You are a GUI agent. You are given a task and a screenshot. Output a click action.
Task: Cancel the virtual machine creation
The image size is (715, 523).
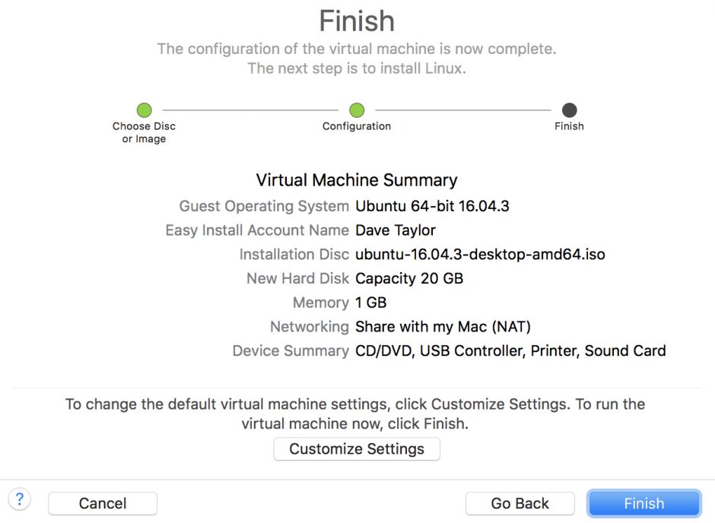click(x=102, y=503)
